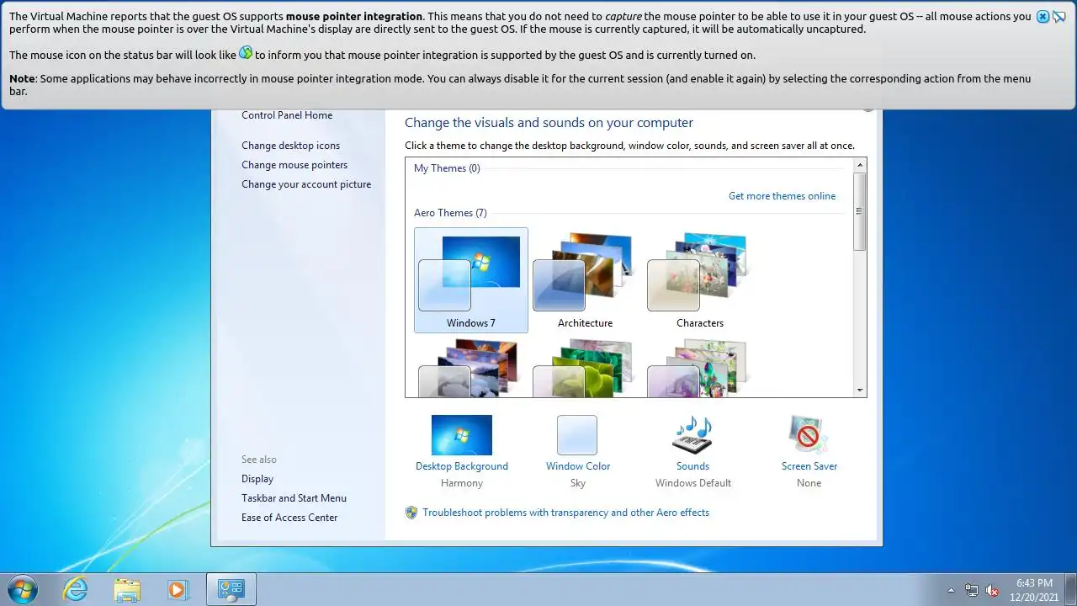
Task: Open the Windows Start button
Action: coord(22,589)
